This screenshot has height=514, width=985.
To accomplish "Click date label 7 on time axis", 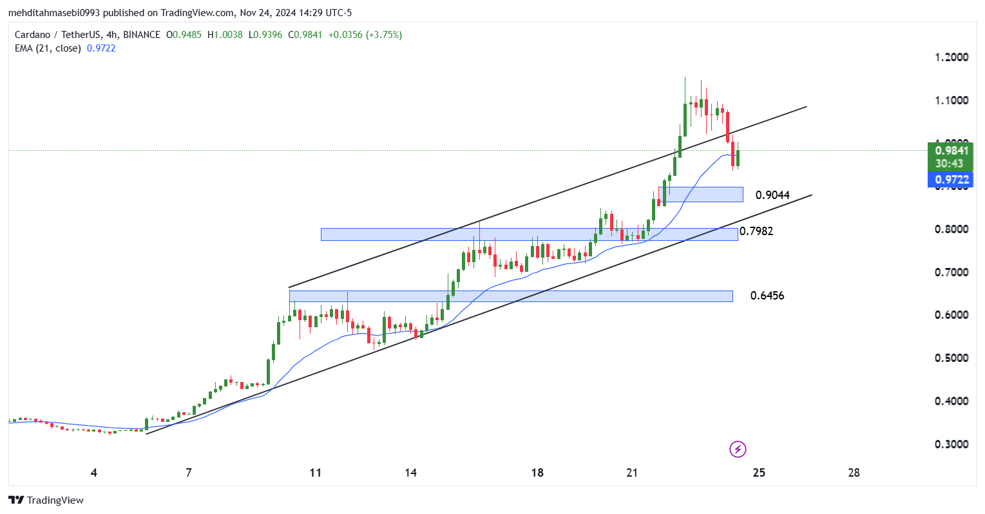I will 189,473.
